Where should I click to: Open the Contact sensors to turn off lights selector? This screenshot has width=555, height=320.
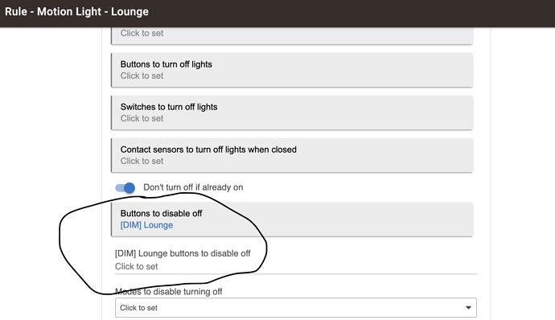pos(292,155)
